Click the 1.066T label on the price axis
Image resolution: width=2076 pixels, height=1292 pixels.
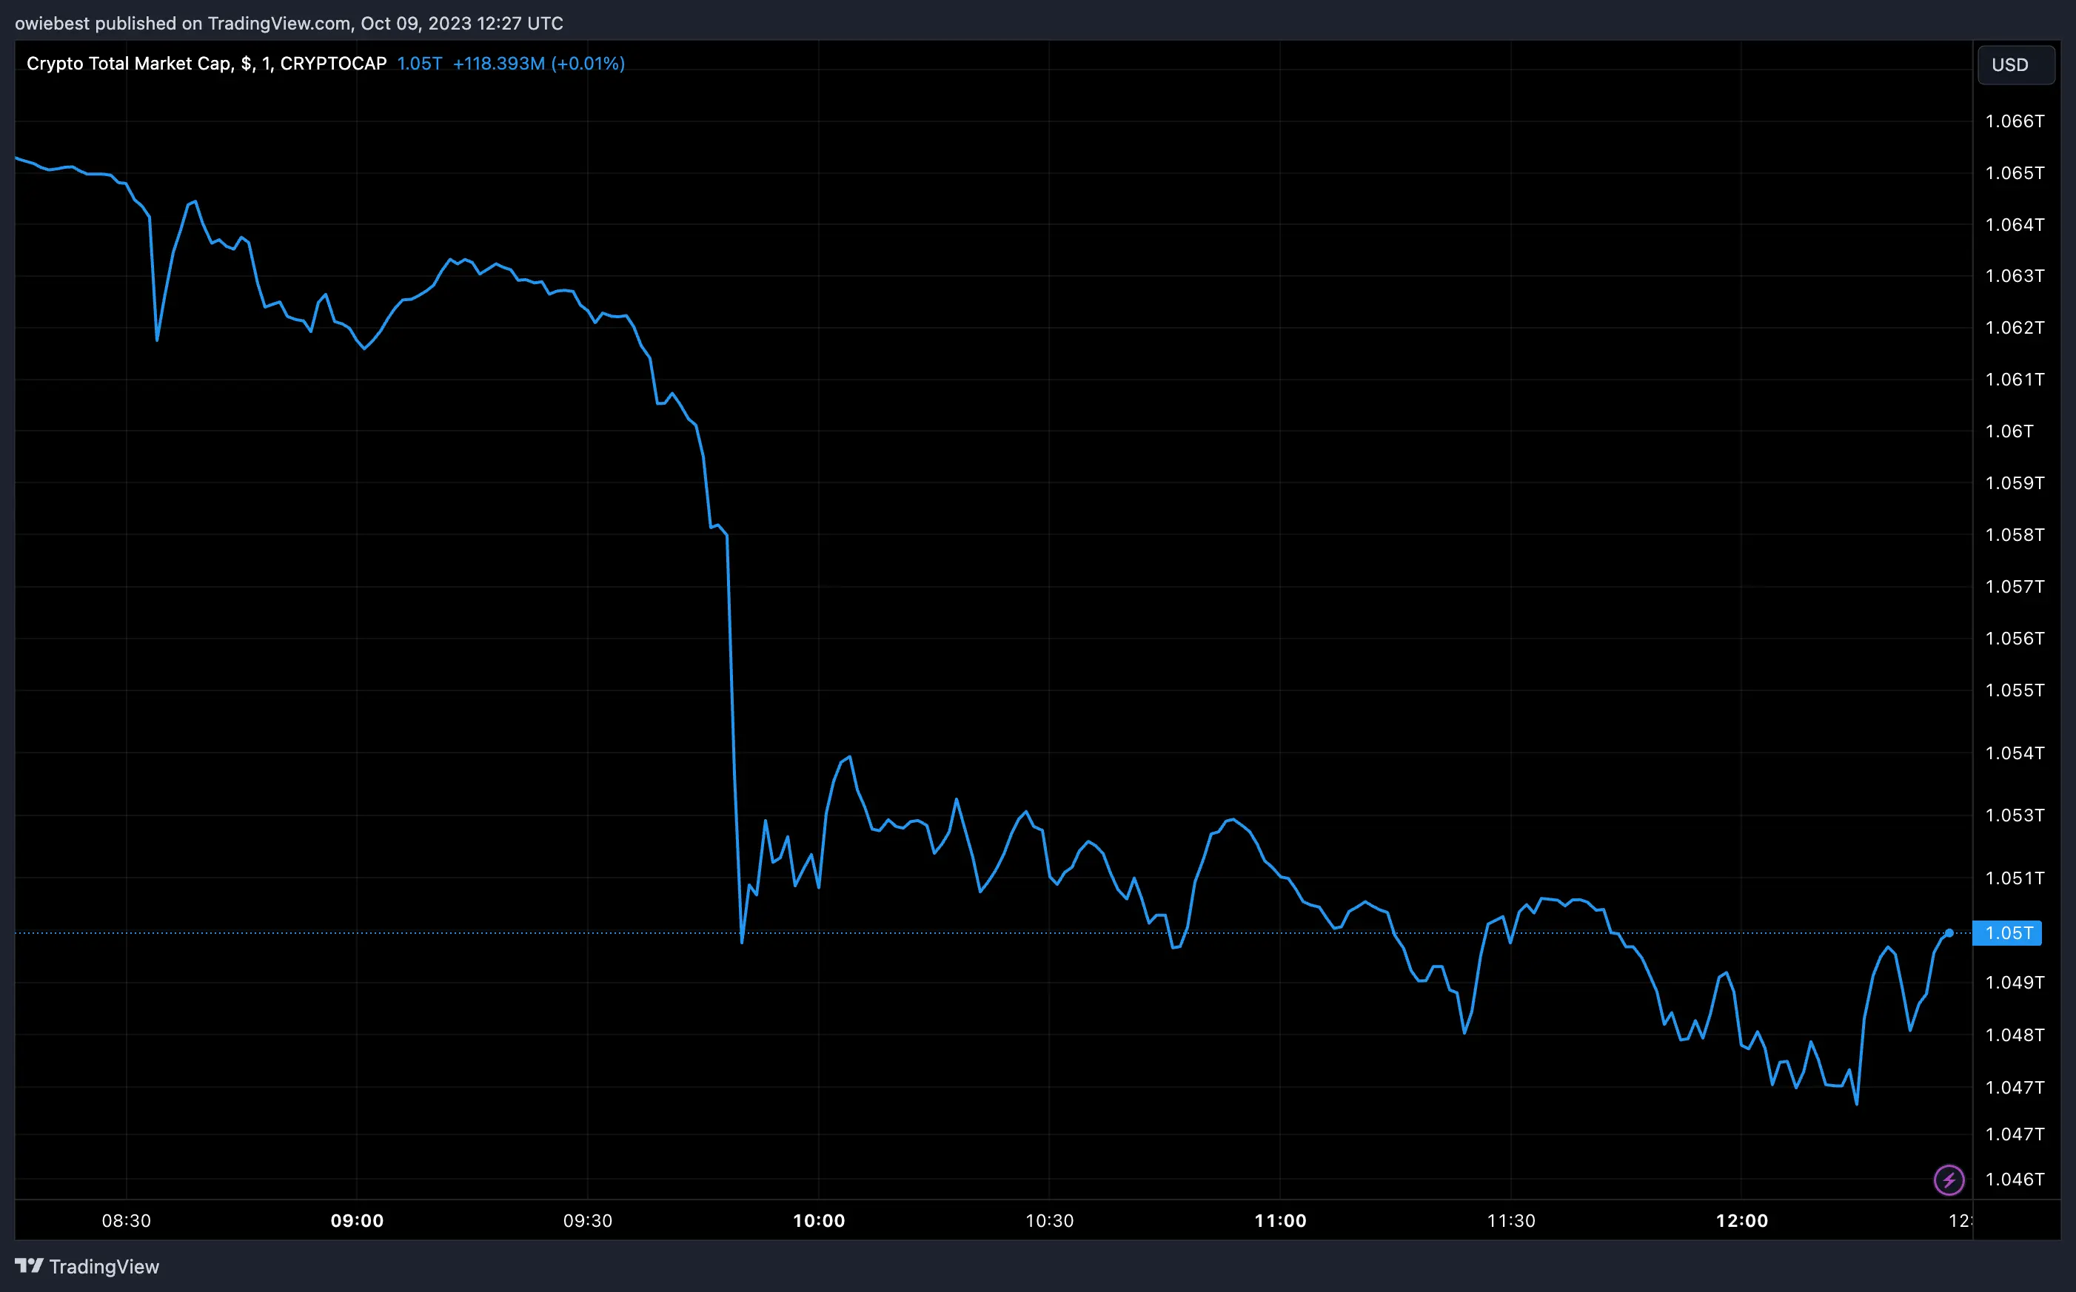pyautogui.click(x=2015, y=121)
